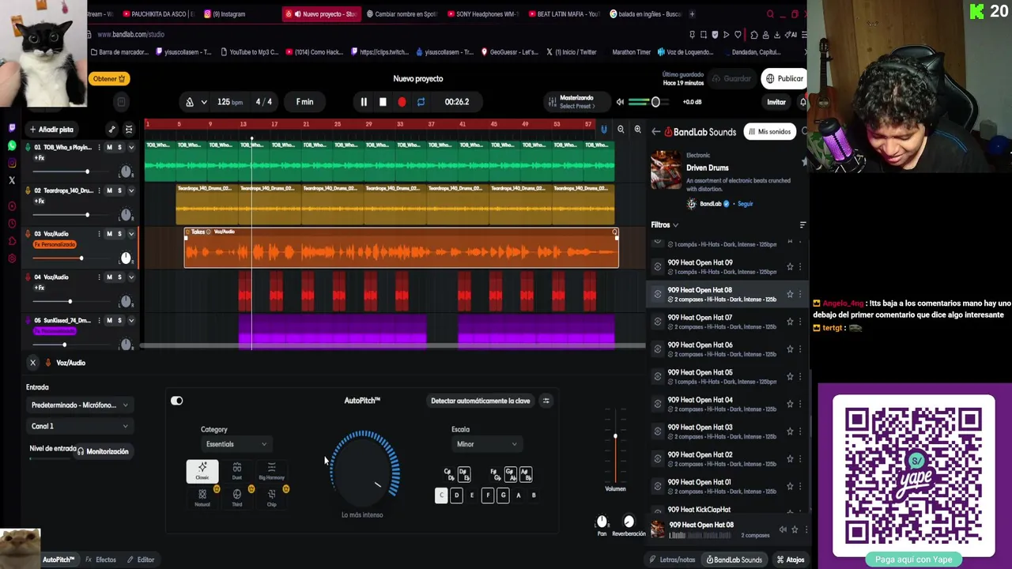Solo track 05 SunKissed_74_Dm
Viewport: 1012px width, 569px height.
(x=120, y=321)
